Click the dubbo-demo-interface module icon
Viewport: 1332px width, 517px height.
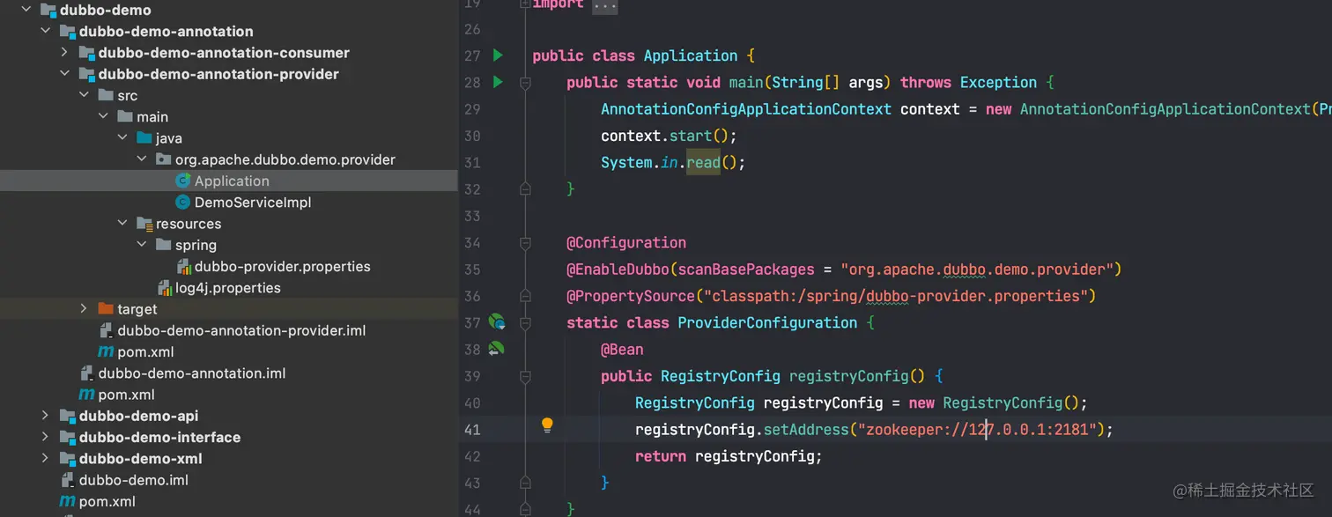[67, 437]
